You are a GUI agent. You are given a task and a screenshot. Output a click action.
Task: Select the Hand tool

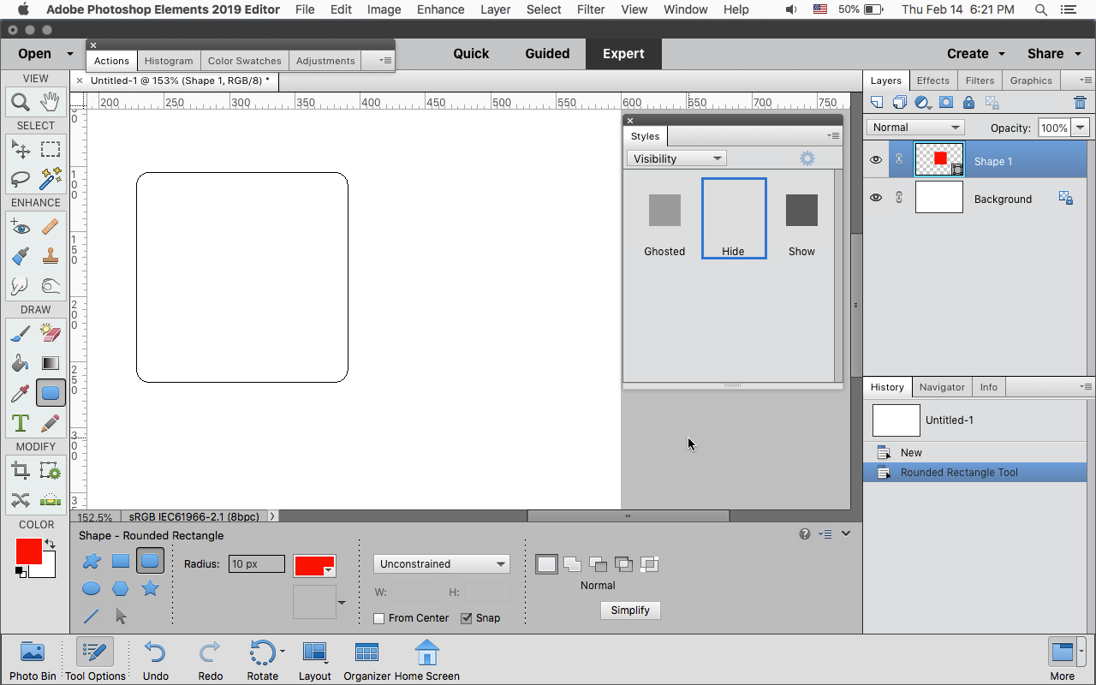click(51, 103)
